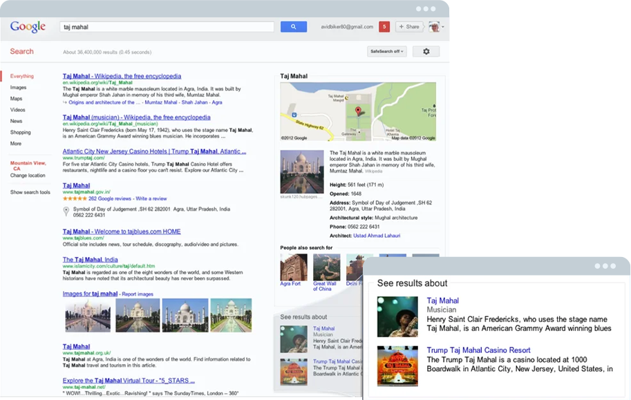
Task: Open the red notifications counter 5
Action: point(384,26)
